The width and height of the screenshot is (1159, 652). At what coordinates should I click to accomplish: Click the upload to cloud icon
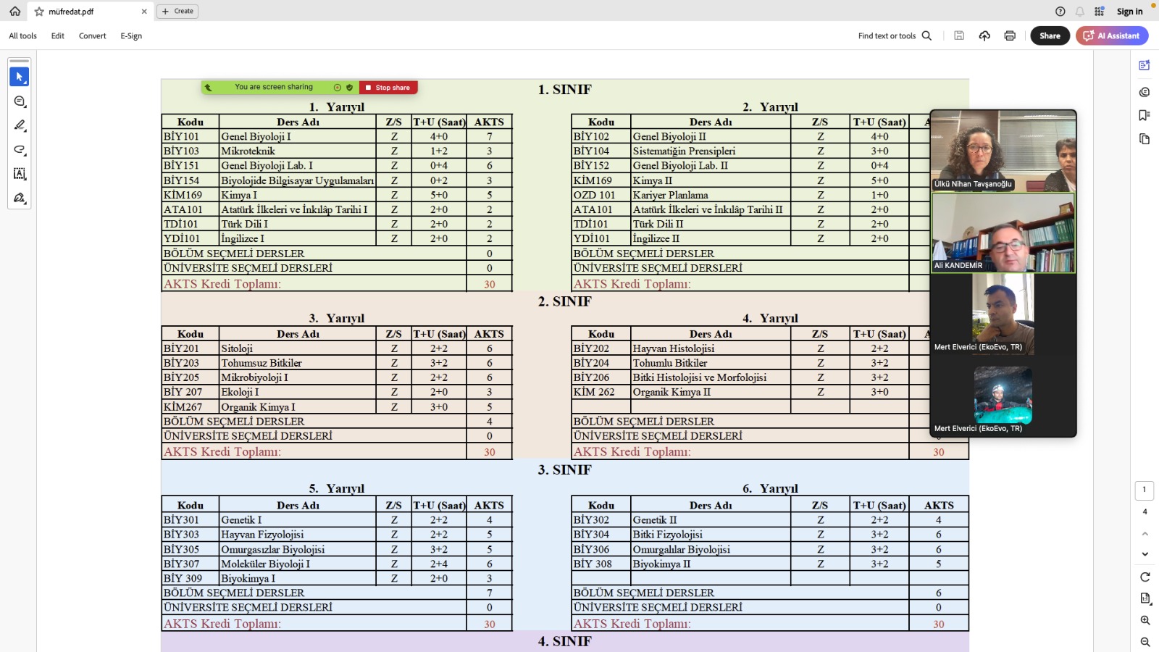click(x=984, y=35)
